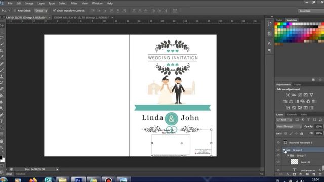Screen dimensions: 324x182
Task: Switch to the second document tab
Action: (x=82, y=18)
